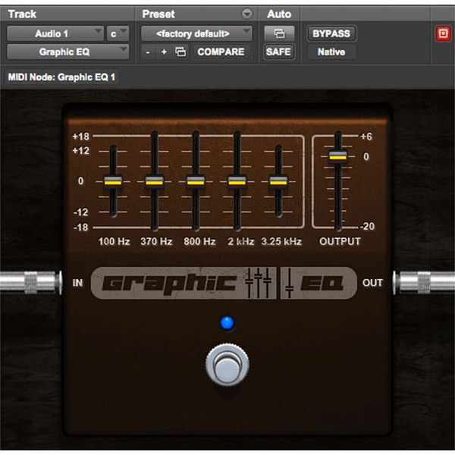455x455 pixels.
Task: Click the -18 gain scale label
Action: (80, 227)
